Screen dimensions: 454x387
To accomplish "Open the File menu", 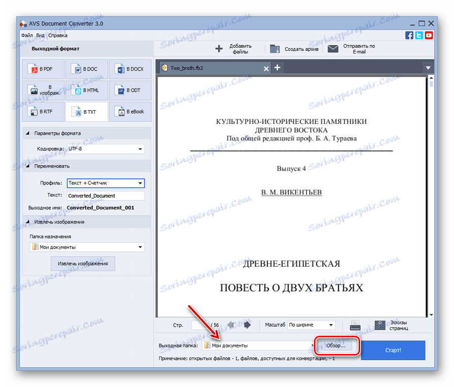I will click(27, 36).
